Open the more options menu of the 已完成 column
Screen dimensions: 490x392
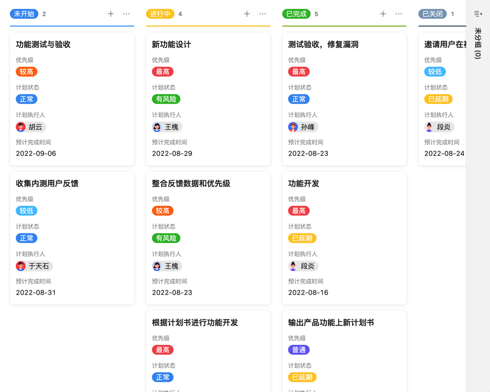(x=399, y=14)
